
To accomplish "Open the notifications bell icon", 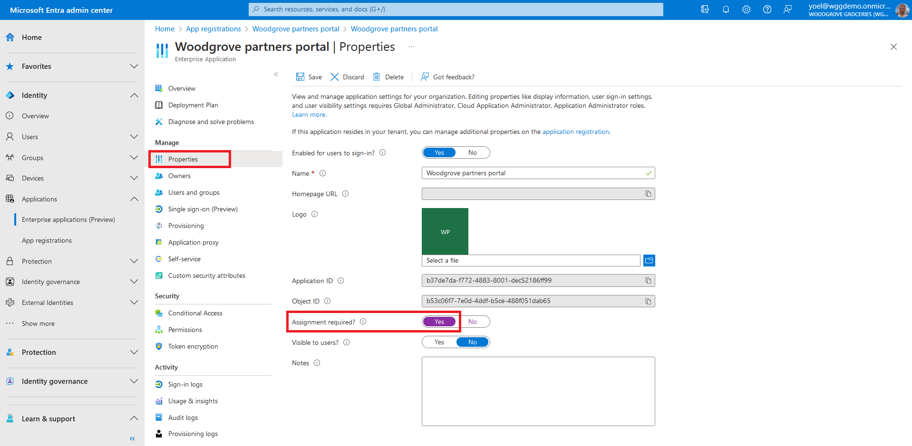I will [726, 9].
